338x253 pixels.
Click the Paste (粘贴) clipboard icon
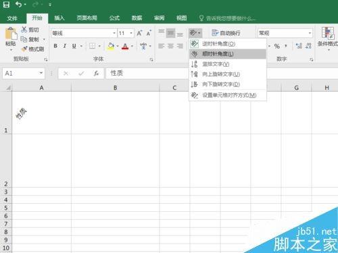(x=11, y=34)
